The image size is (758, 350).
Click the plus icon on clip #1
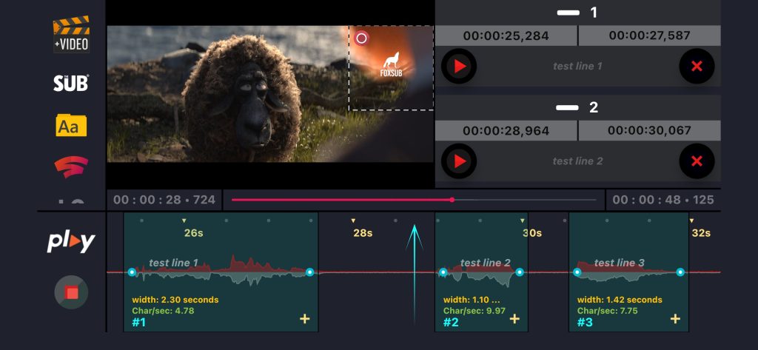pyautogui.click(x=305, y=319)
